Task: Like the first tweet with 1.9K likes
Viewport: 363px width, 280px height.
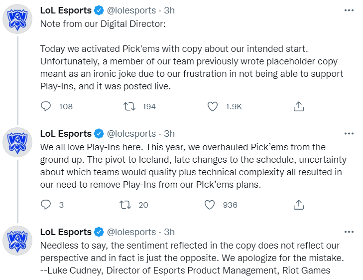Action: click(x=212, y=106)
